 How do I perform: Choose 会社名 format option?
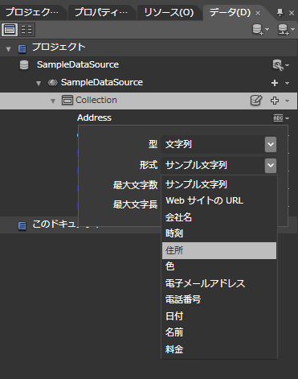click(219, 217)
